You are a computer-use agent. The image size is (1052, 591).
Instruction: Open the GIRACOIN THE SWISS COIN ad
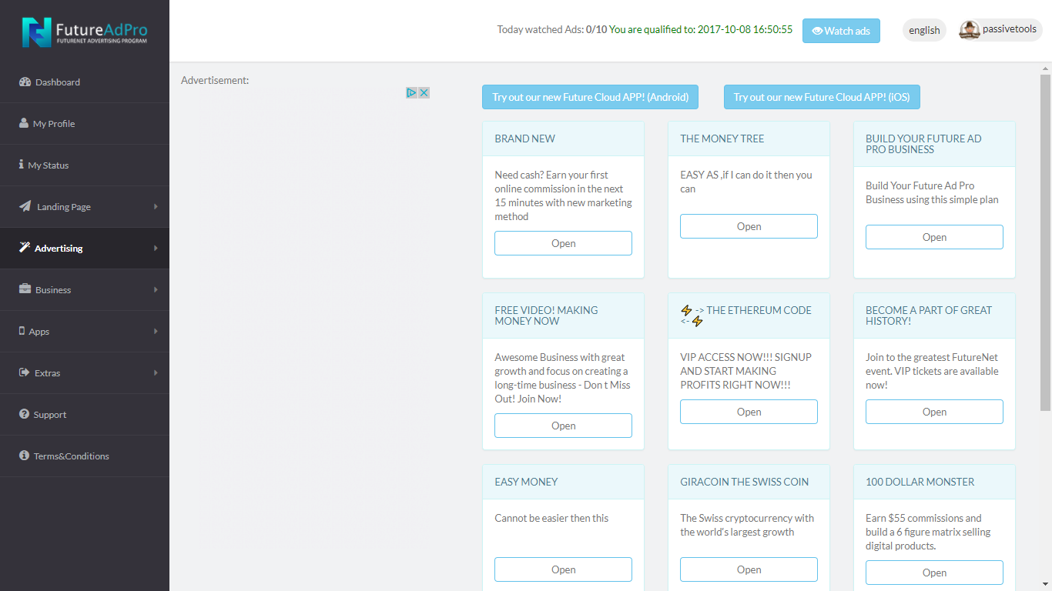pos(749,569)
